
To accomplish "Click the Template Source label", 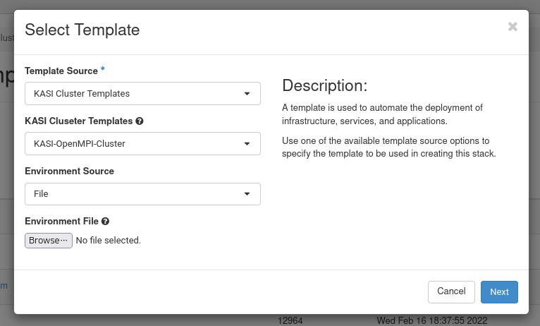I will (x=61, y=71).
